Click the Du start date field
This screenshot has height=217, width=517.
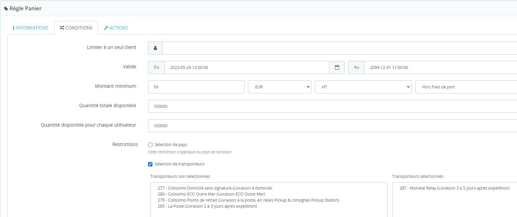click(x=247, y=67)
